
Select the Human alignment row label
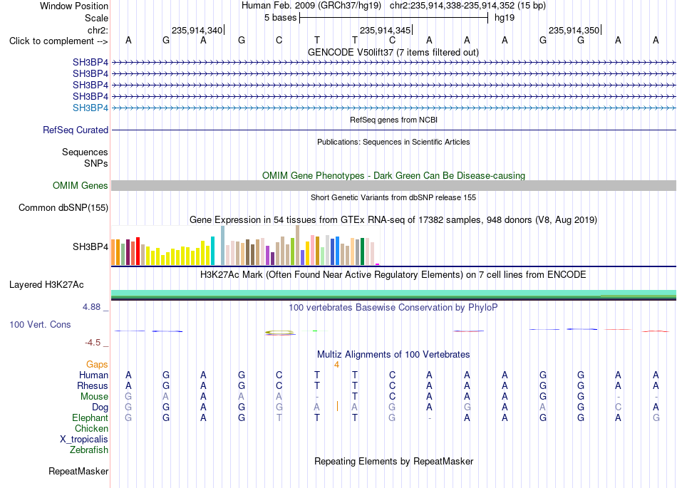point(93,375)
